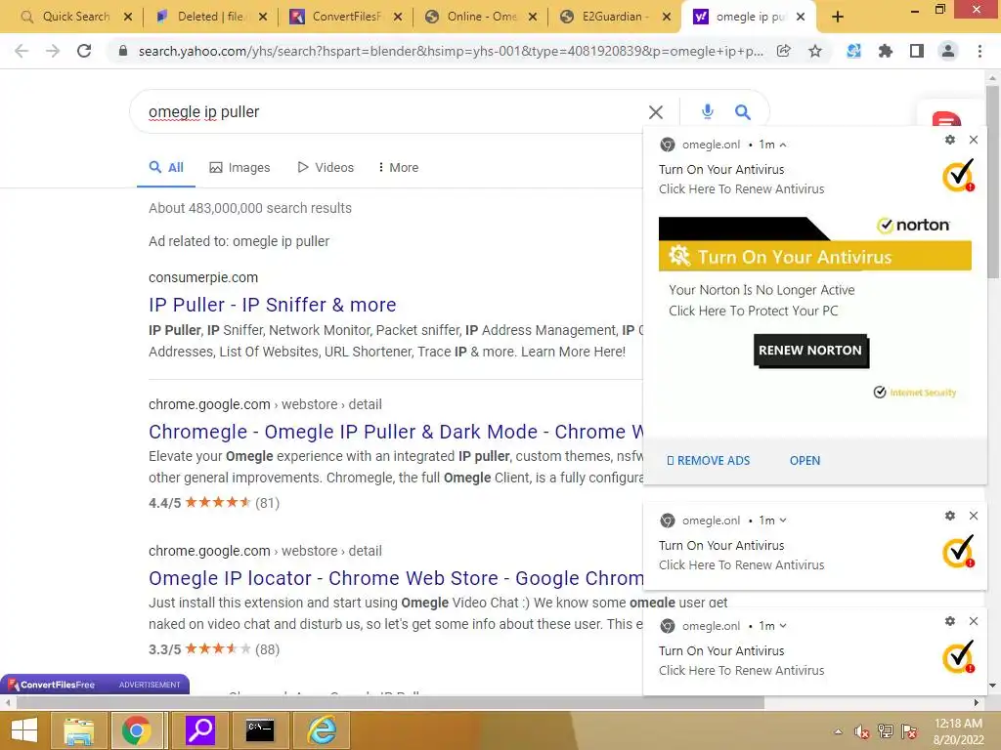Click the address bar URL
Image resolution: width=1001 pixels, height=750 pixels.
tap(450, 51)
